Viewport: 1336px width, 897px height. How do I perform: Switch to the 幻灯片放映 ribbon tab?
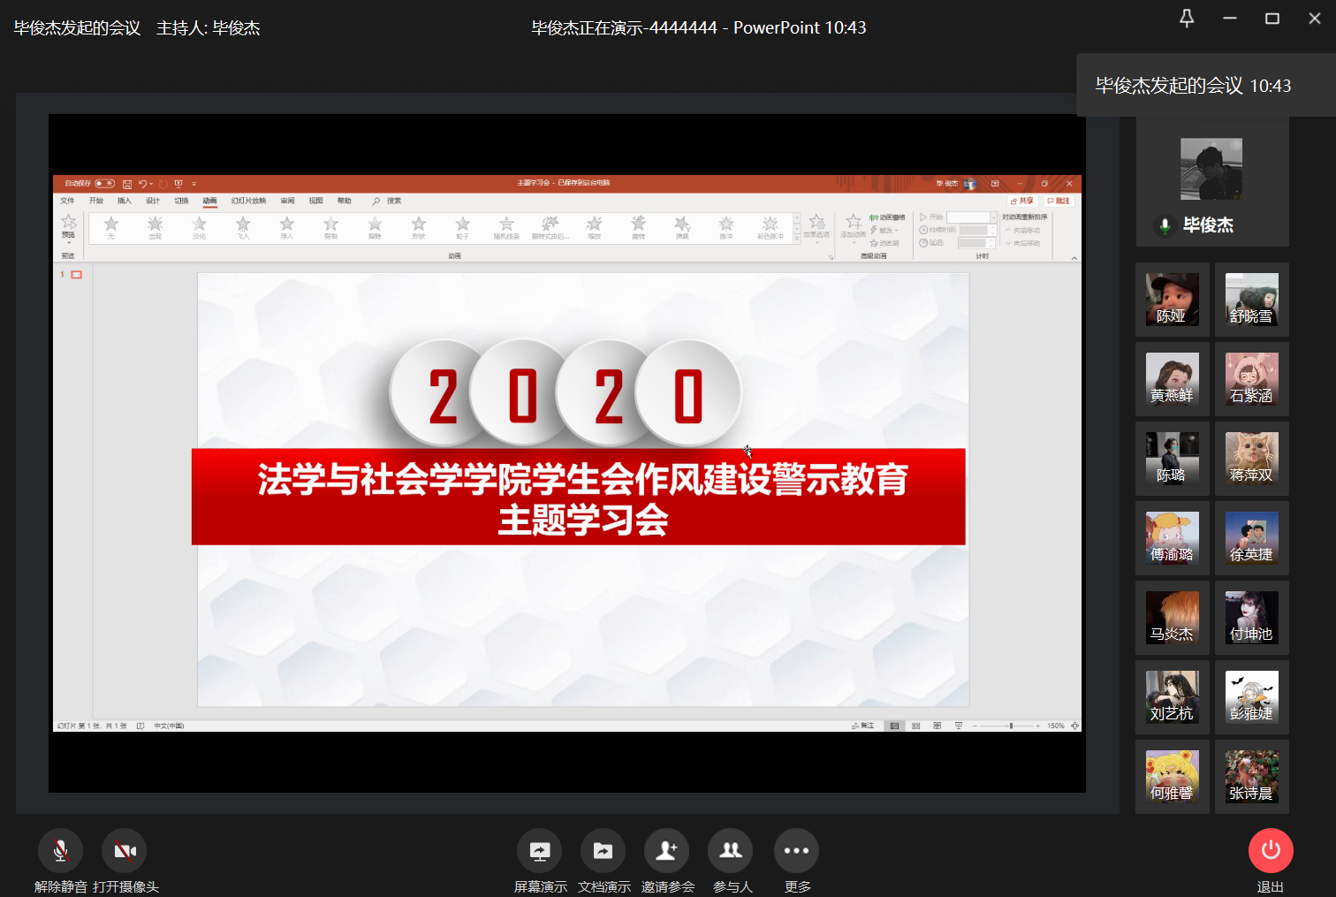click(248, 201)
